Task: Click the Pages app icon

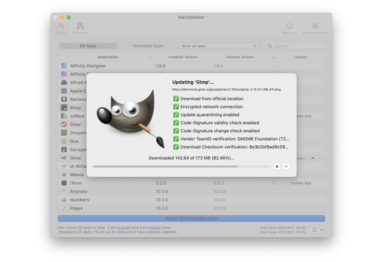Action: click(x=64, y=208)
